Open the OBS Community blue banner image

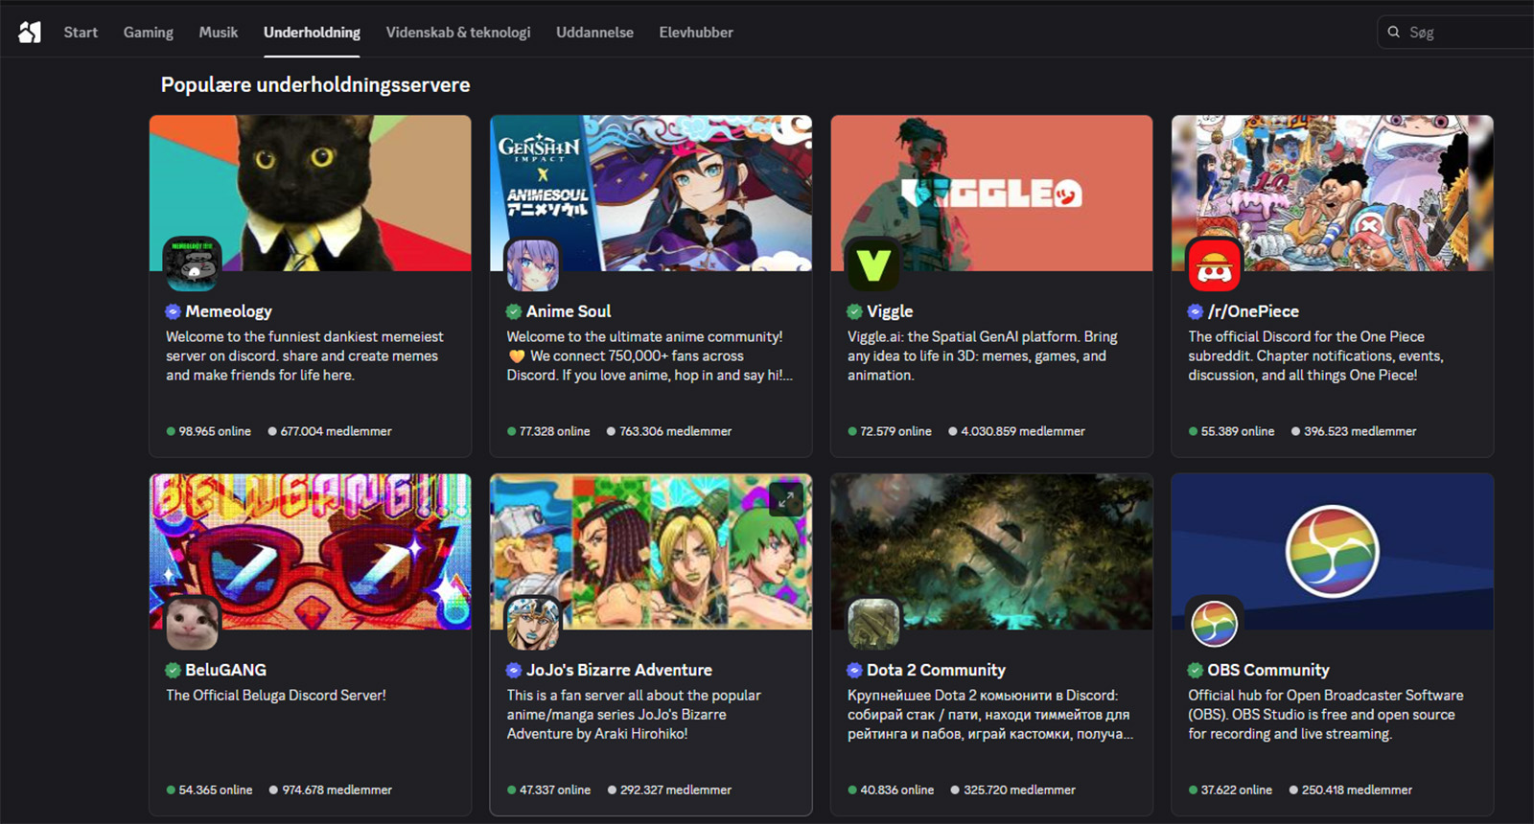(1333, 551)
